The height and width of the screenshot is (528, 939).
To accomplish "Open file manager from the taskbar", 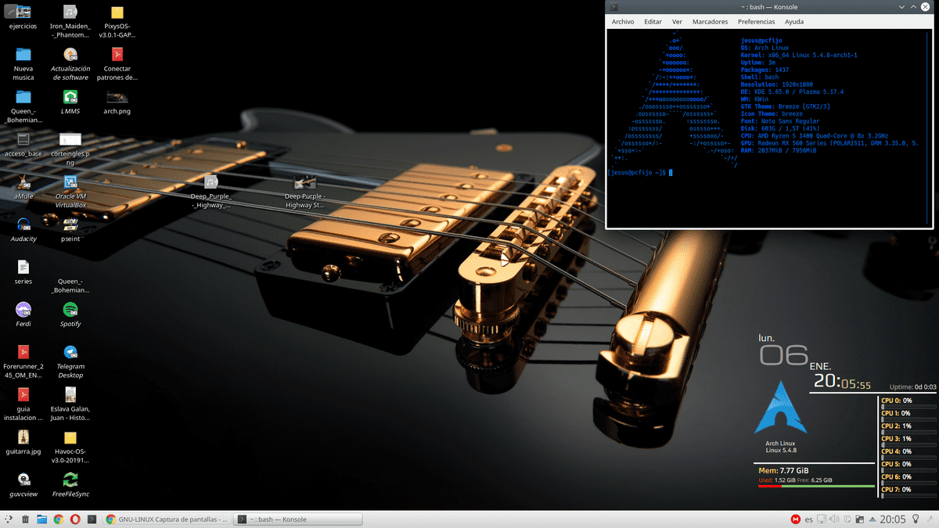I will [x=41, y=519].
